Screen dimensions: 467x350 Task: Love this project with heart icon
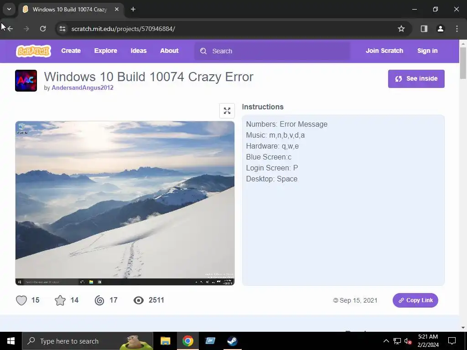click(21, 300)
